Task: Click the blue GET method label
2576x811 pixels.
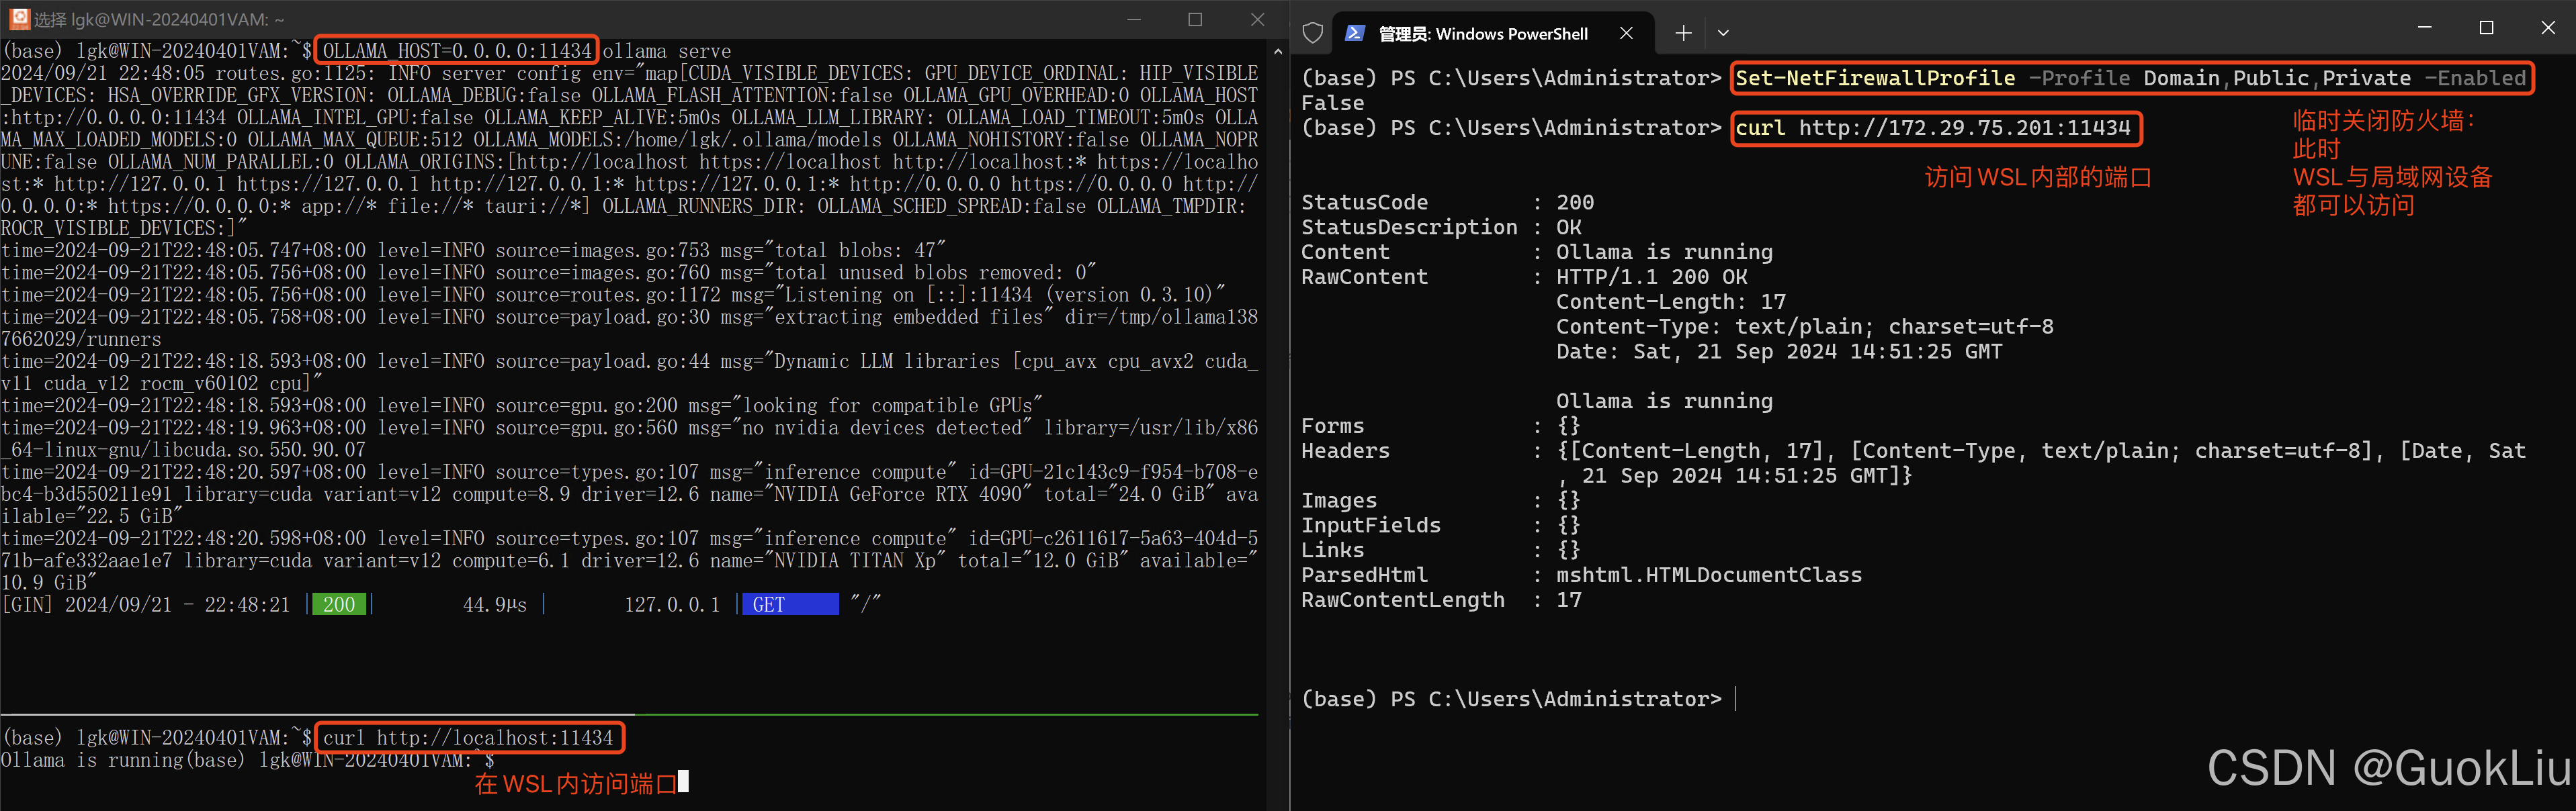Action: (x=790, y=604)
